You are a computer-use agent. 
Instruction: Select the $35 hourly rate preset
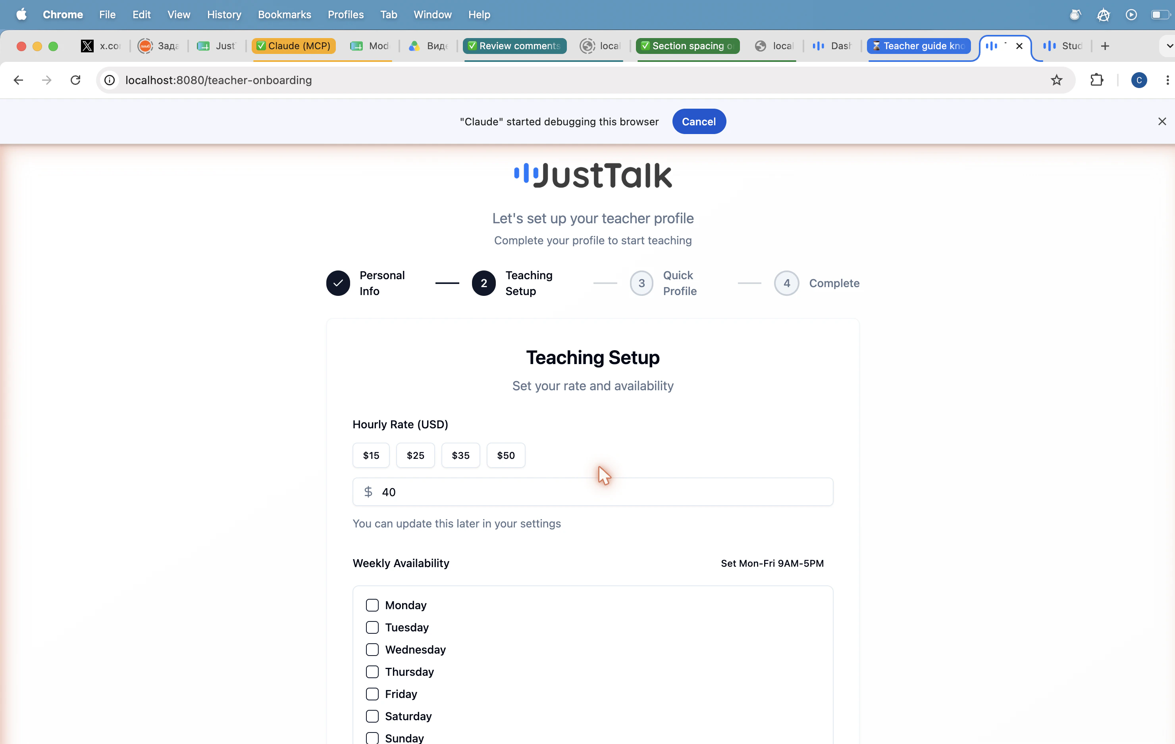point(460,455)
